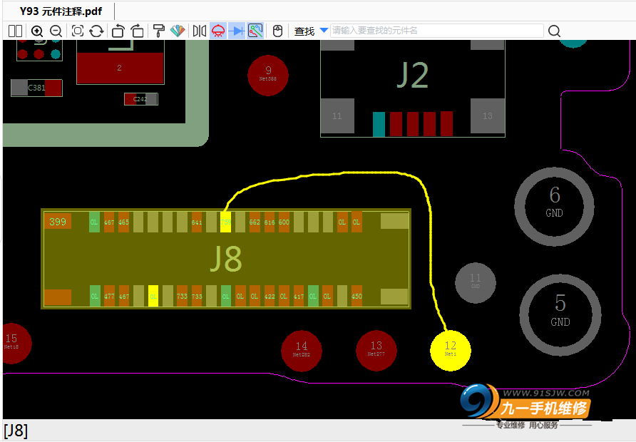Click the fit-to-screen frame icon
The image size is (636, 442).
(x=78, y=31)
